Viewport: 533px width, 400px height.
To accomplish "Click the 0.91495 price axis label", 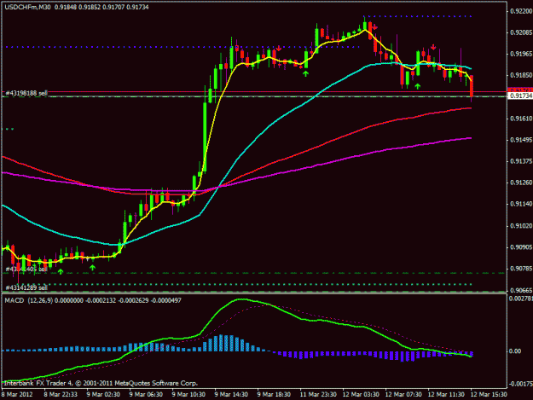I will tap(521, 140).
